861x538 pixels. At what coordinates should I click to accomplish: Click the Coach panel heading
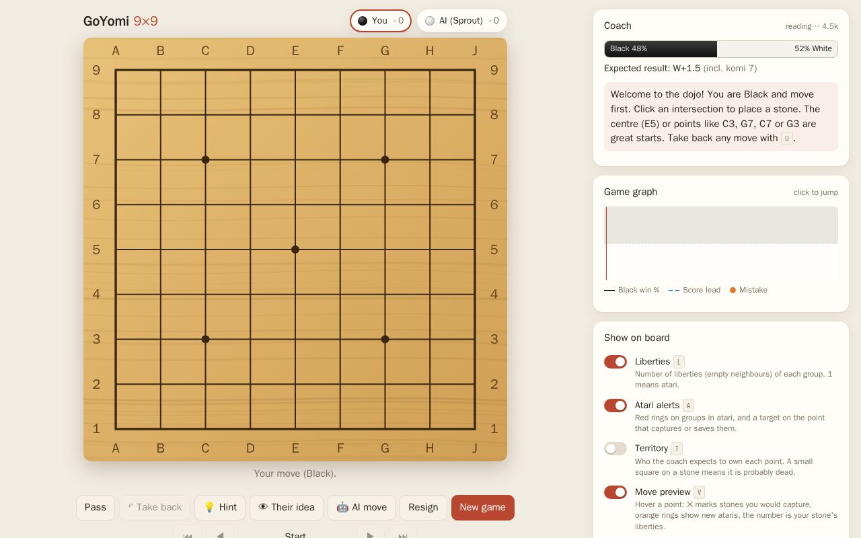617,26
